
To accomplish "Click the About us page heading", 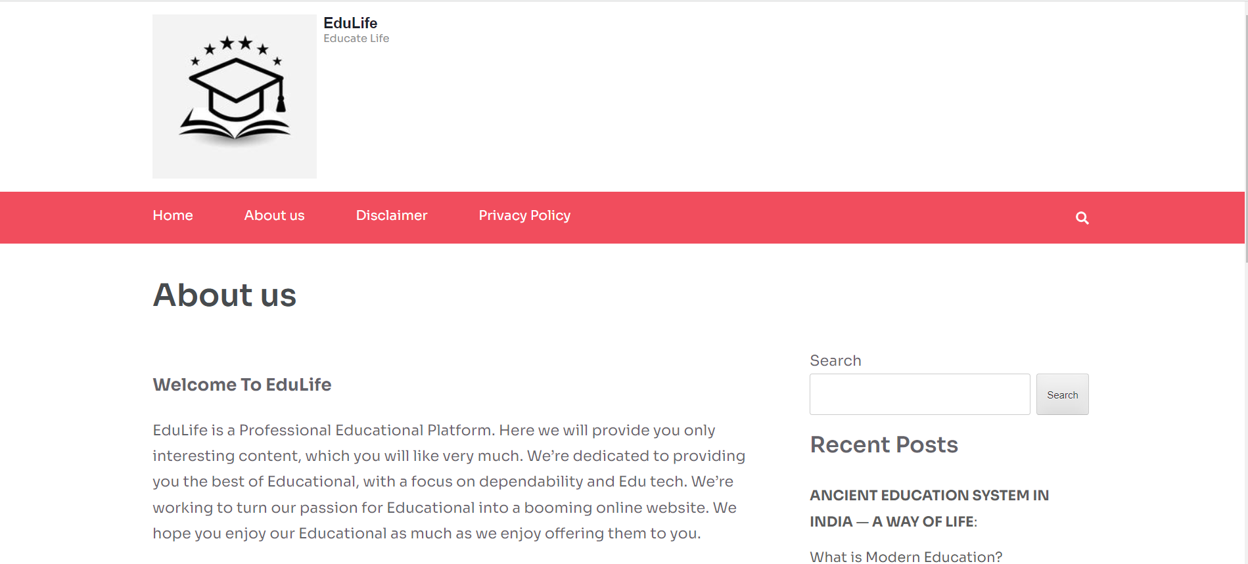I will pyautogui.click(x=224, y=295).
